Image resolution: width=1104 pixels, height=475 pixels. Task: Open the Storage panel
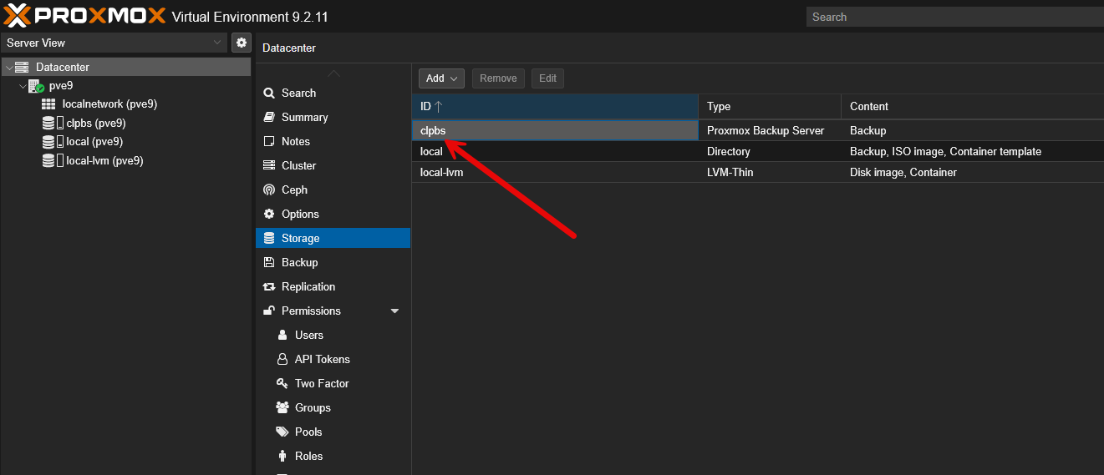(x=333, y=238)
